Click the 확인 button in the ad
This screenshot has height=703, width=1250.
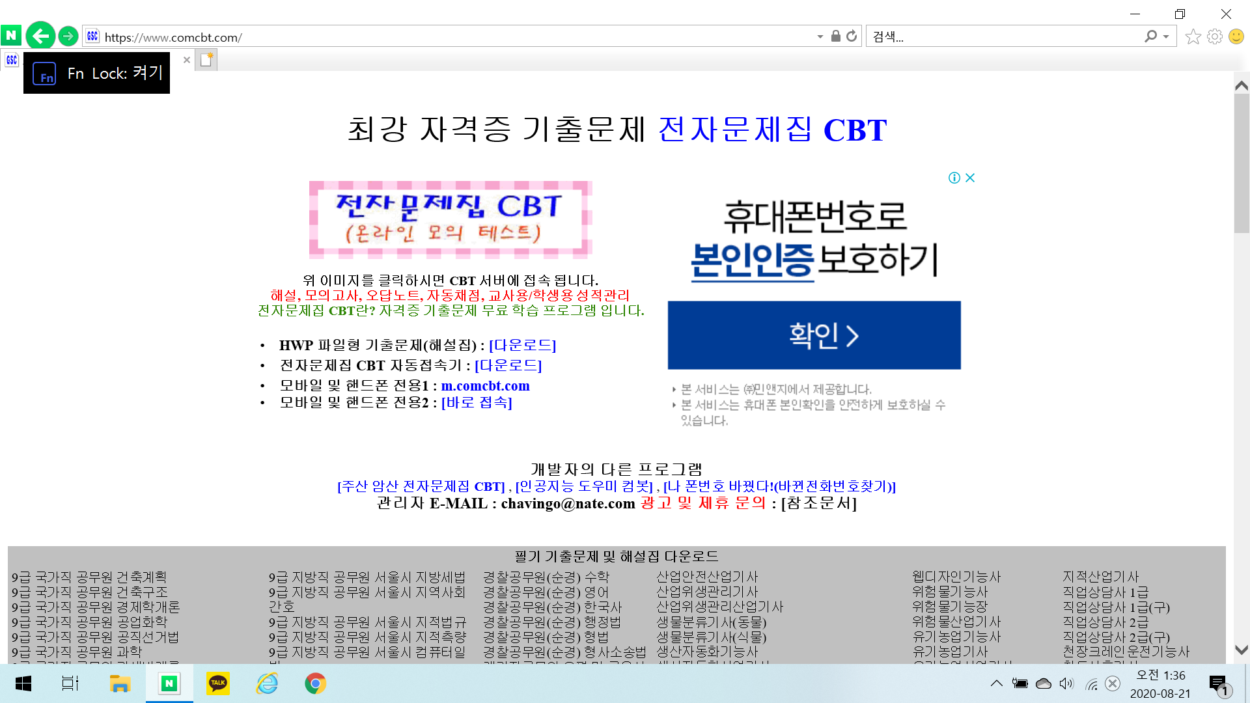814,335
